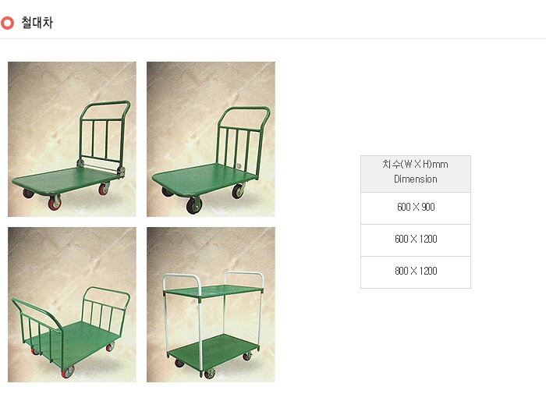
Task: Open the double-handle cart photo
Action: [72, 305]
